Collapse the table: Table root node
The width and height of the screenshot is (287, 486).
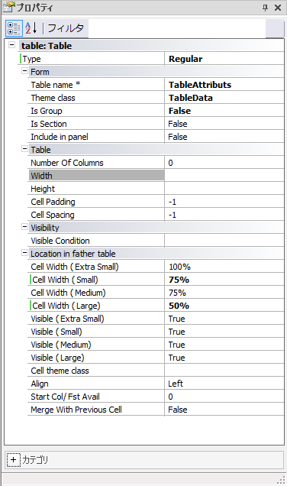tap(11, 45)
